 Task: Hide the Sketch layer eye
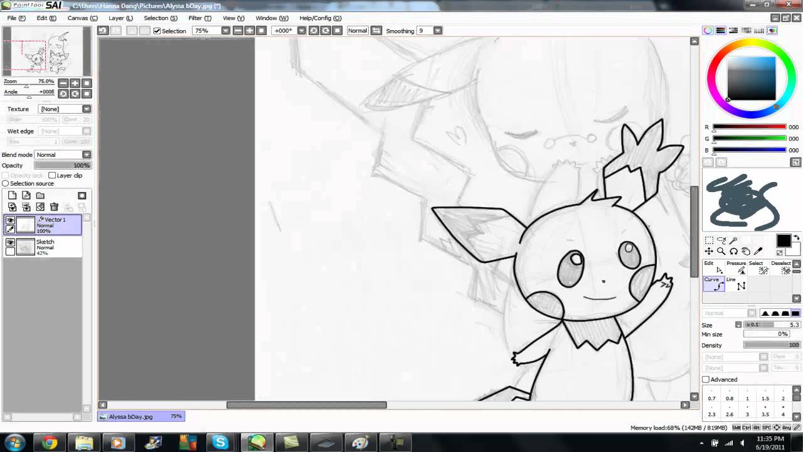(10, 242)
